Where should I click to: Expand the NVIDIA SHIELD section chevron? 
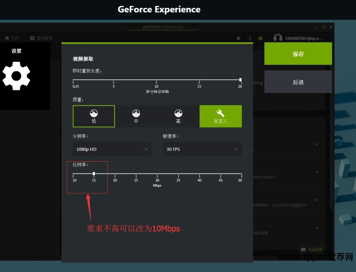click(317, 172)
